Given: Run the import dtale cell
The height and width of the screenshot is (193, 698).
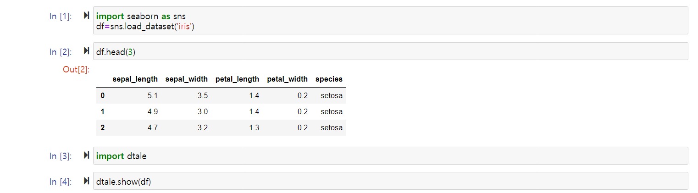Looking at the screenshot, I should click(x=86, y=156).
